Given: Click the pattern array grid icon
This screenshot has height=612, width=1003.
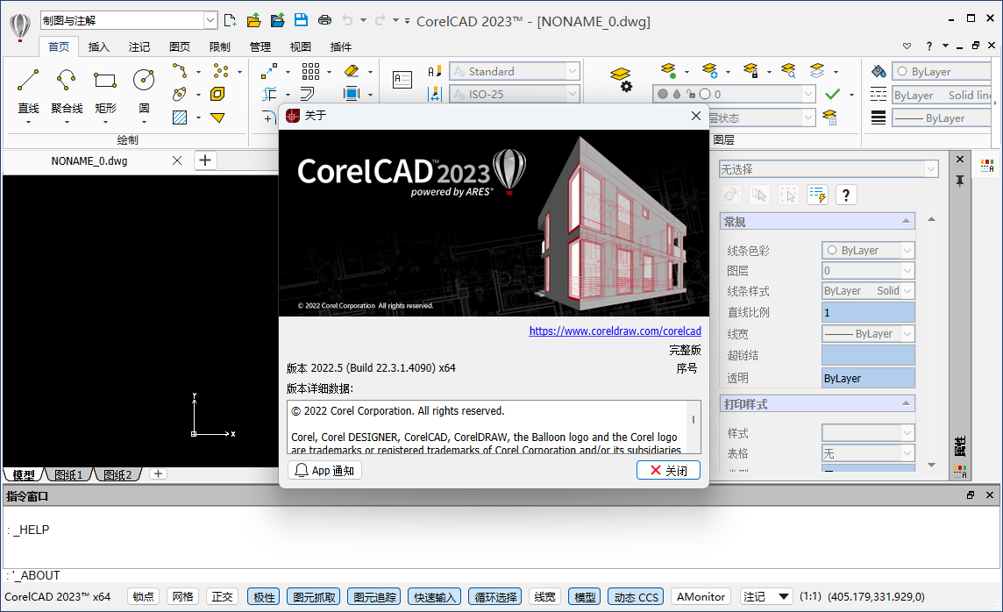Looking at the screenshot, I should [x=311, y=71].
